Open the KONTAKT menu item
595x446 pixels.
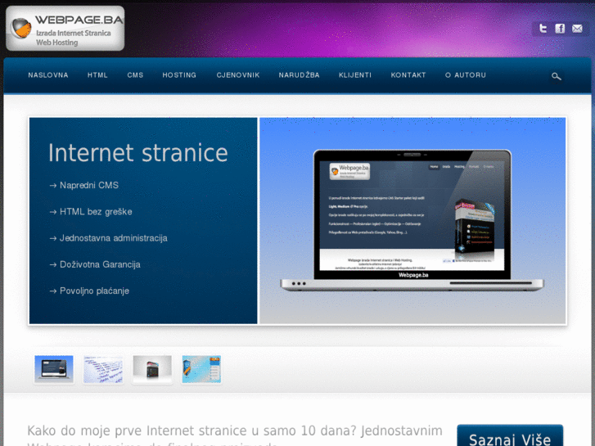tap(408, 75)
